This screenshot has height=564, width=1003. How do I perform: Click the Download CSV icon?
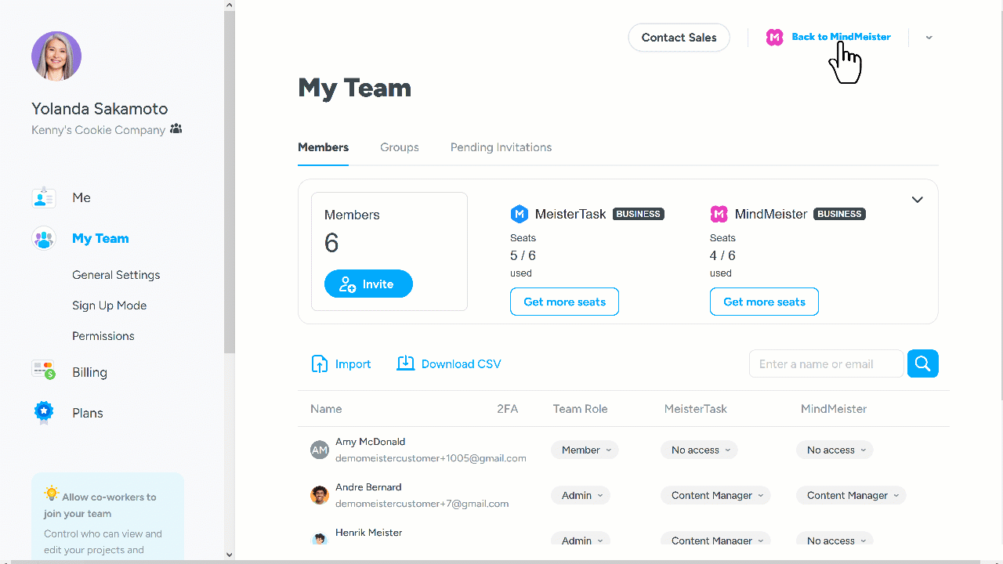(x=405, y=363)
